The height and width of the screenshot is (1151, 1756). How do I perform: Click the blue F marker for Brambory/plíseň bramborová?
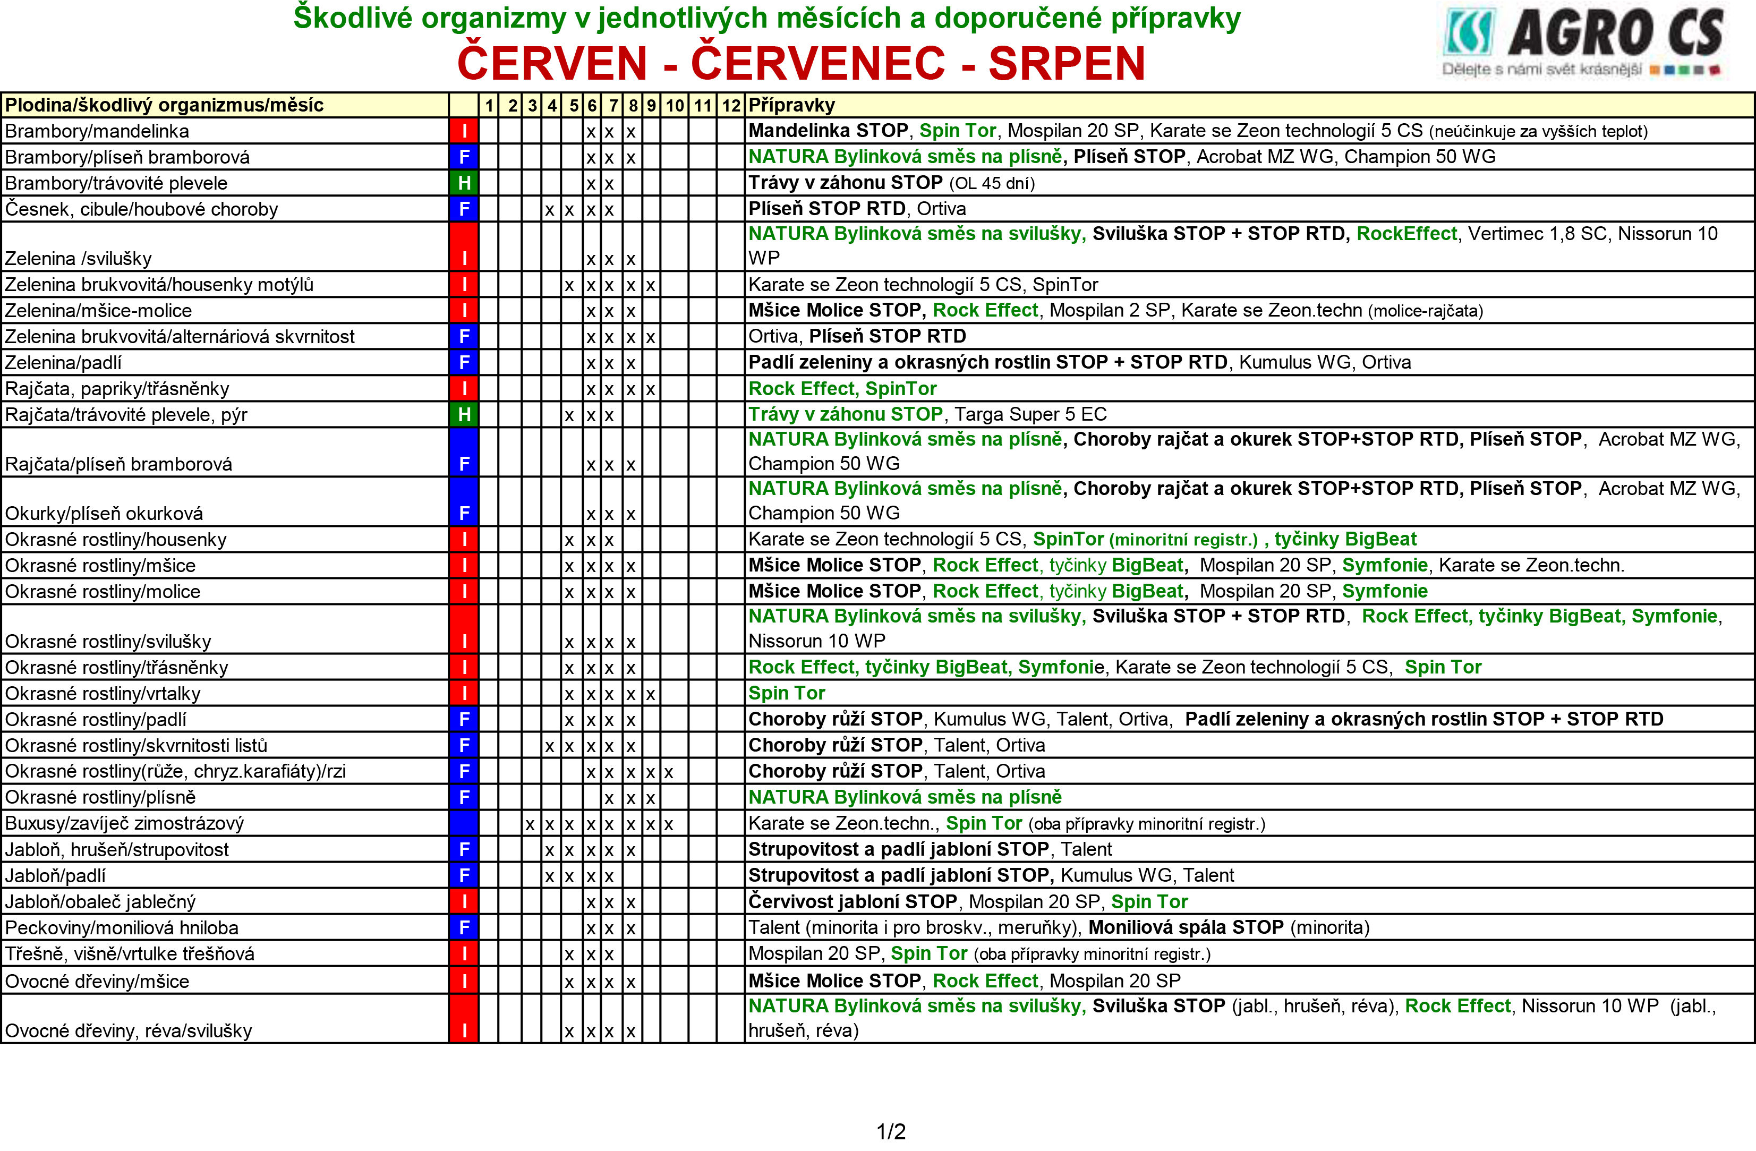click(x=464, y=157)
